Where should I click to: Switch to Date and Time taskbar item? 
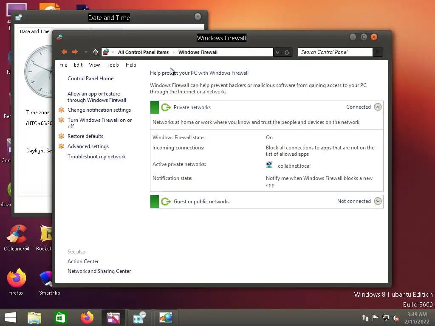[139, 318]
